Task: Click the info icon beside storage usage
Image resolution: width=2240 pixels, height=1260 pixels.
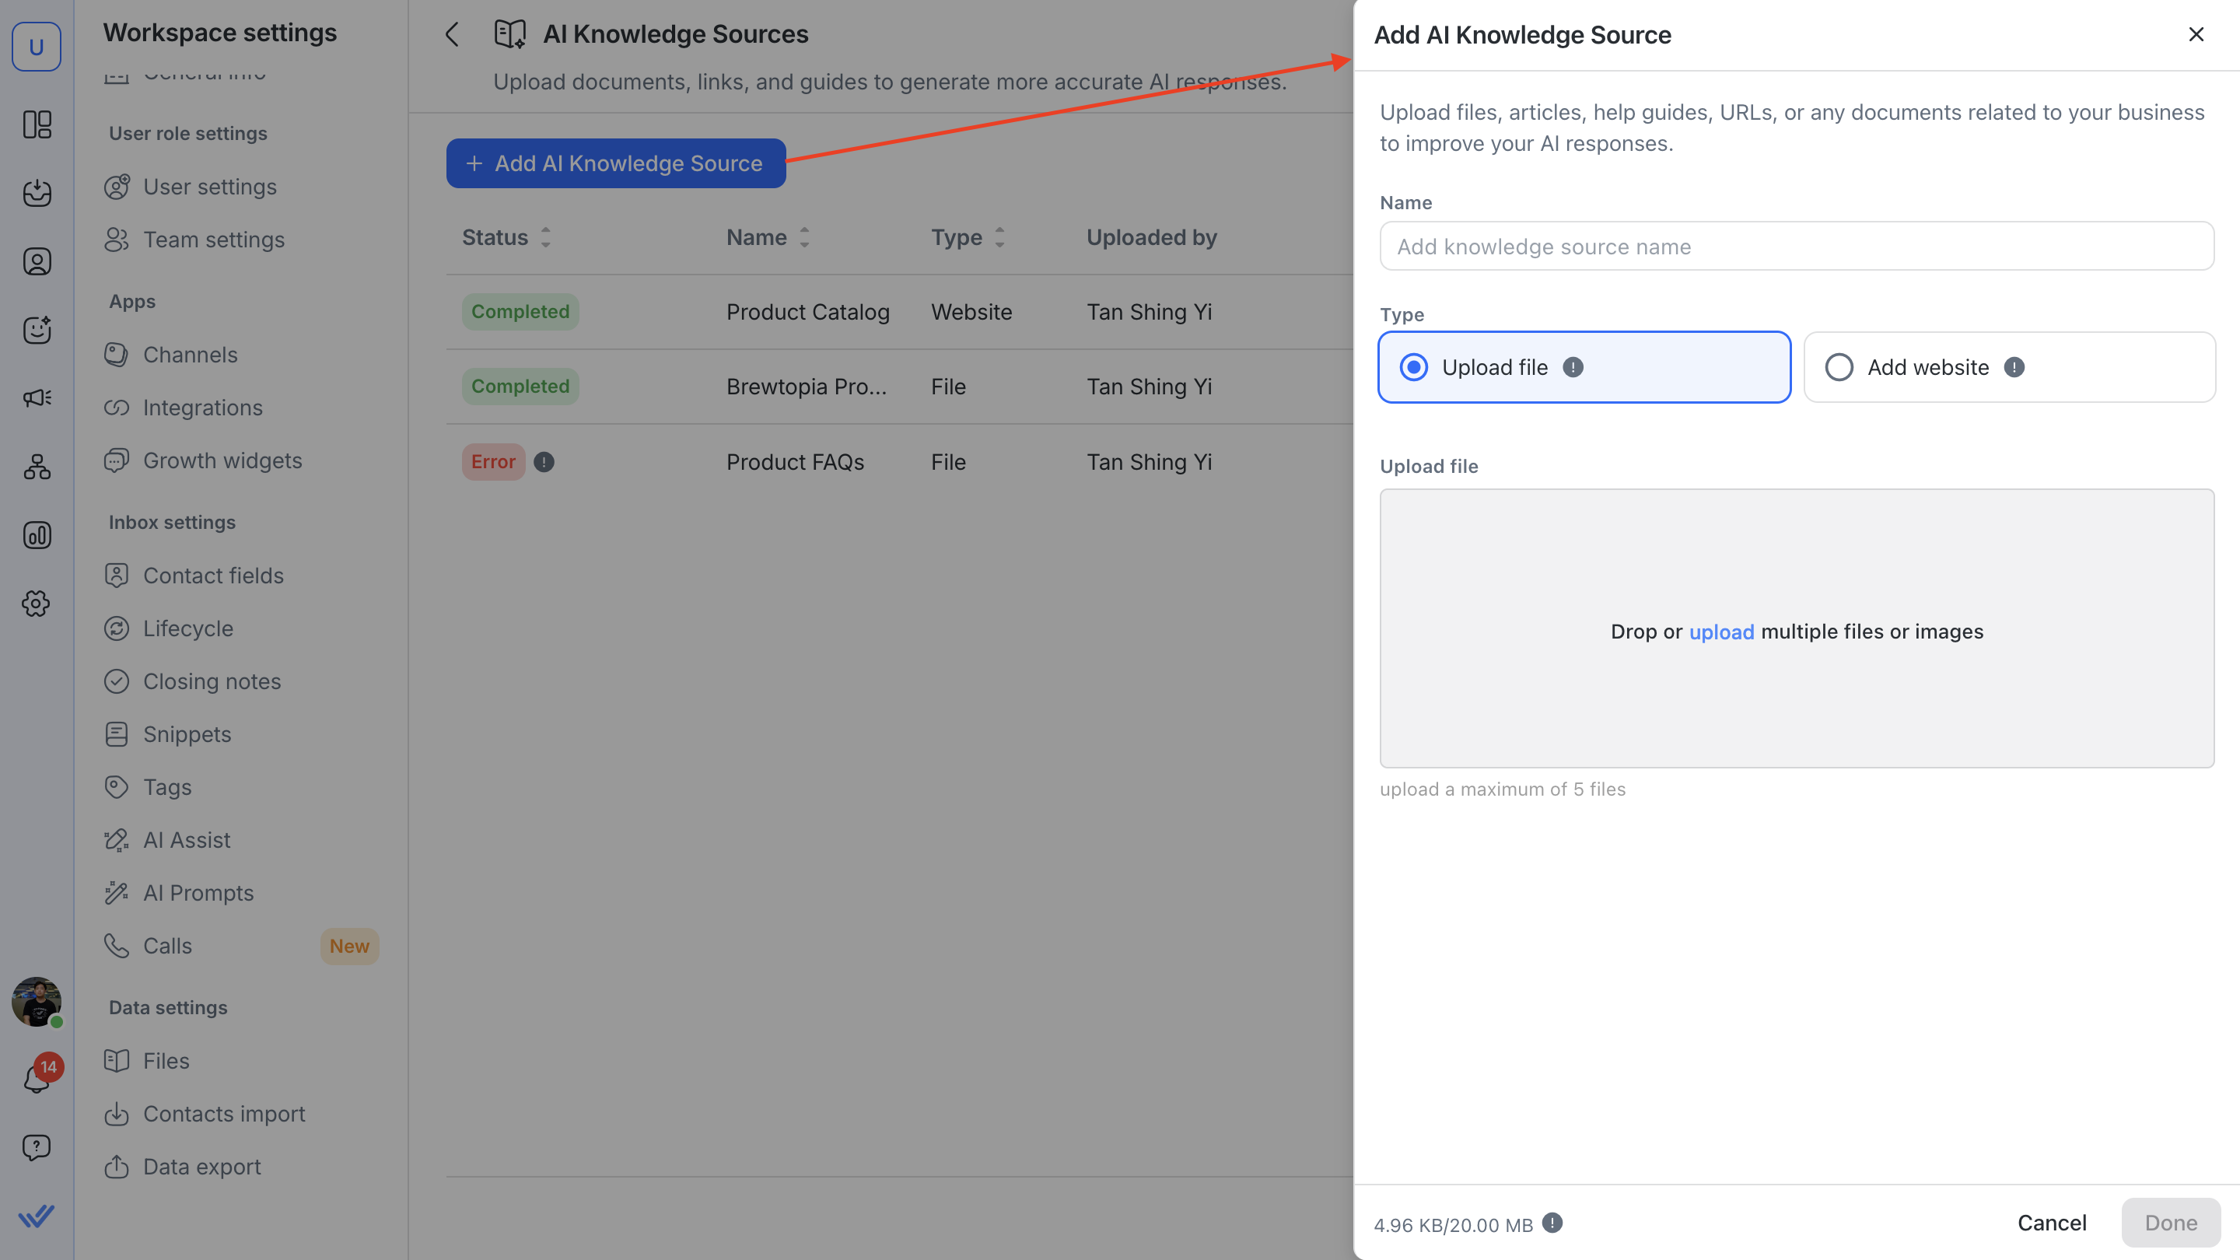Action: click(1552, 1223)
